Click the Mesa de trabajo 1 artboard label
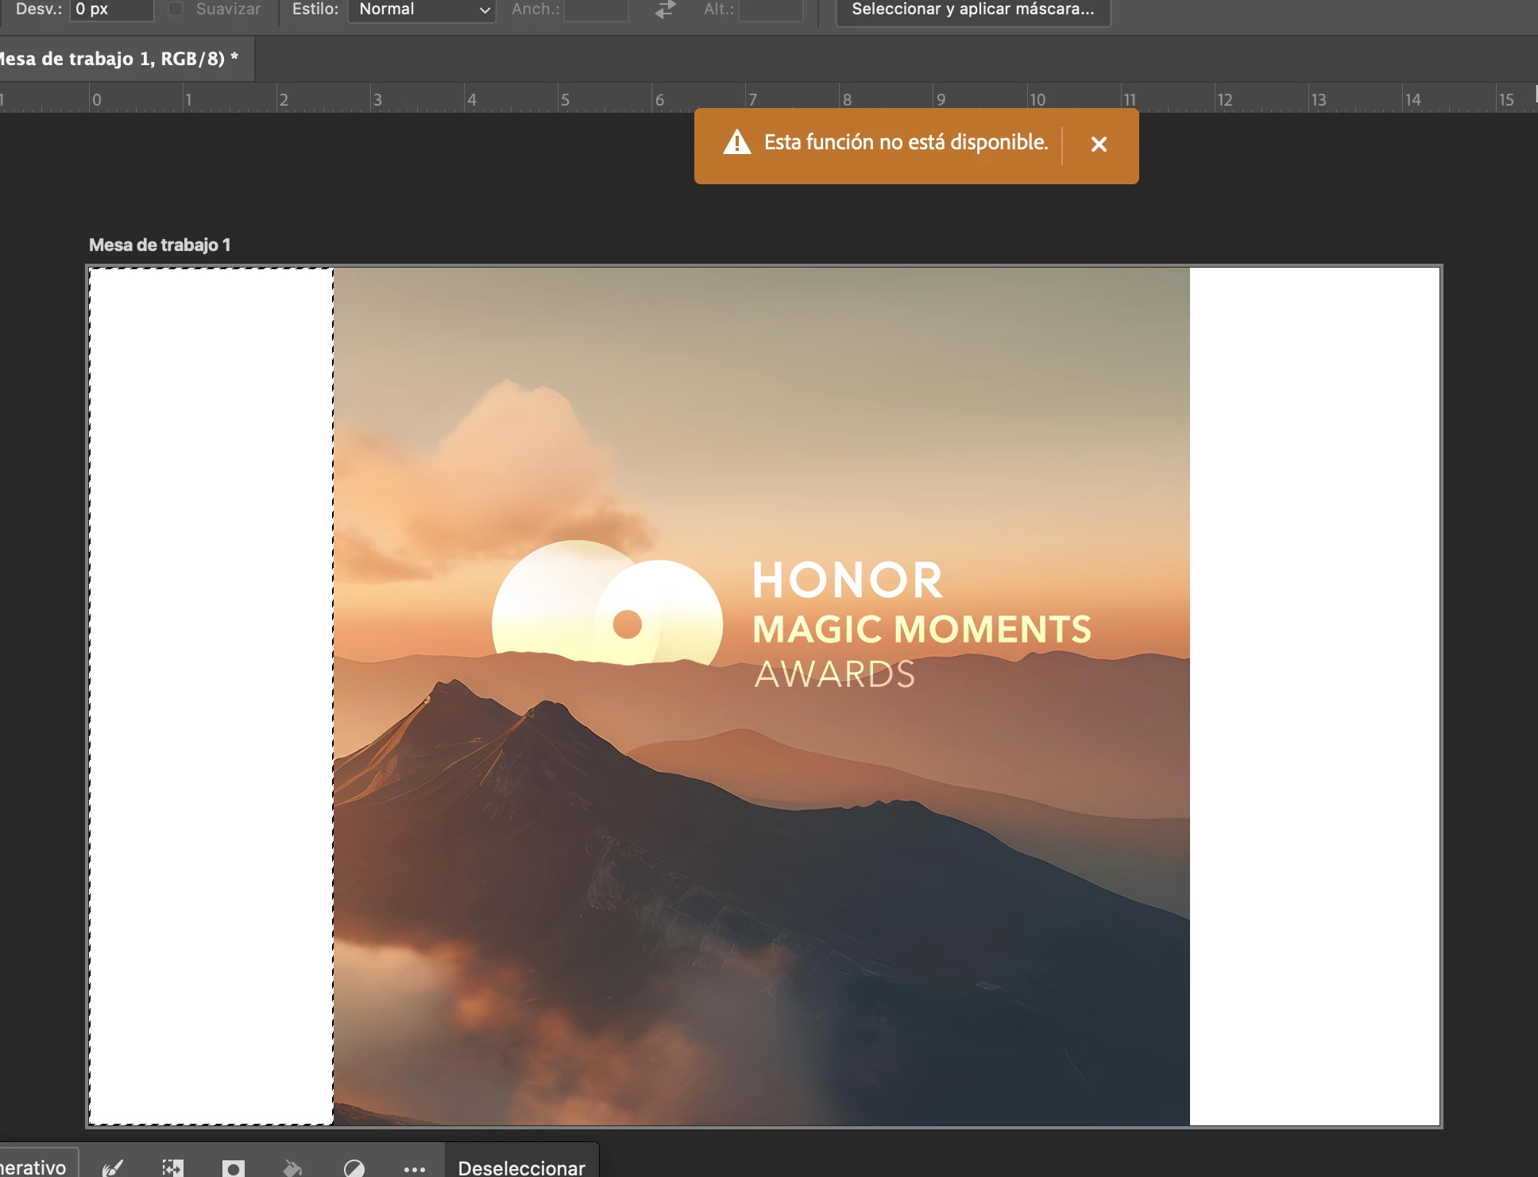The width and height of the screenshot is (1538, 1177). [160, 245]
